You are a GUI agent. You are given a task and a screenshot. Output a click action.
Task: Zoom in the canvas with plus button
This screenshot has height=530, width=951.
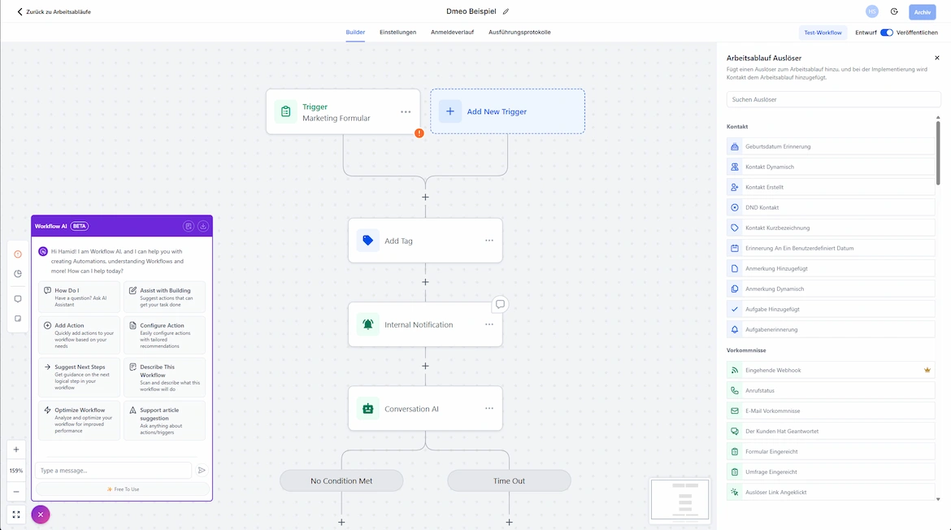(16, 450)
